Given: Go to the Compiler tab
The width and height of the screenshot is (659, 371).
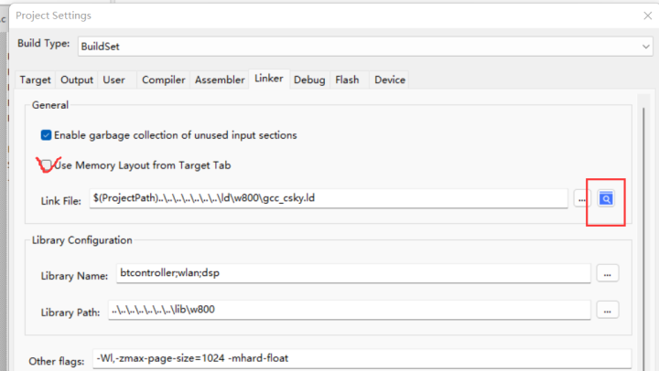Looking at the screenshot, I should coord(164,79).
